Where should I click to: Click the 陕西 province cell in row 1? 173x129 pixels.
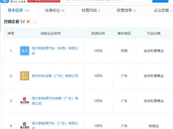(124, 51)
